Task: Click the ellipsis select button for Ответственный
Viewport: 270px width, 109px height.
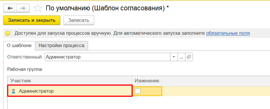Action: click(x=181, y=57)
